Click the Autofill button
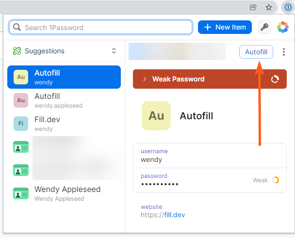 (x=256, y=52)
